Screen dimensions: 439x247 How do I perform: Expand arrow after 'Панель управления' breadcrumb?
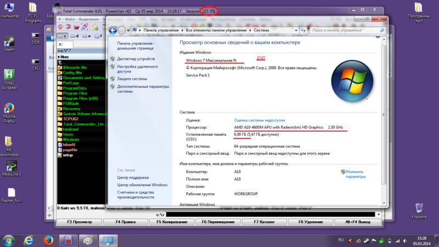tap(182, 30)
